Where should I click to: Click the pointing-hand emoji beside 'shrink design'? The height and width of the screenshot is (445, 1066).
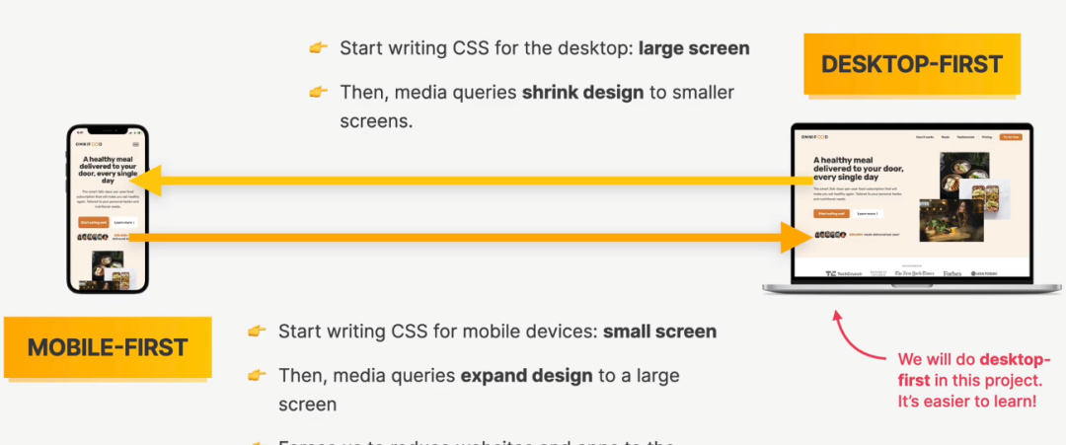pyautogui.click(x=319, y=92)
